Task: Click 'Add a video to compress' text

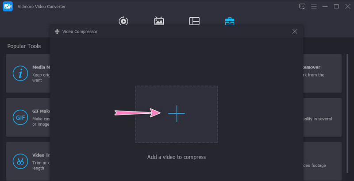Action: 176,157
